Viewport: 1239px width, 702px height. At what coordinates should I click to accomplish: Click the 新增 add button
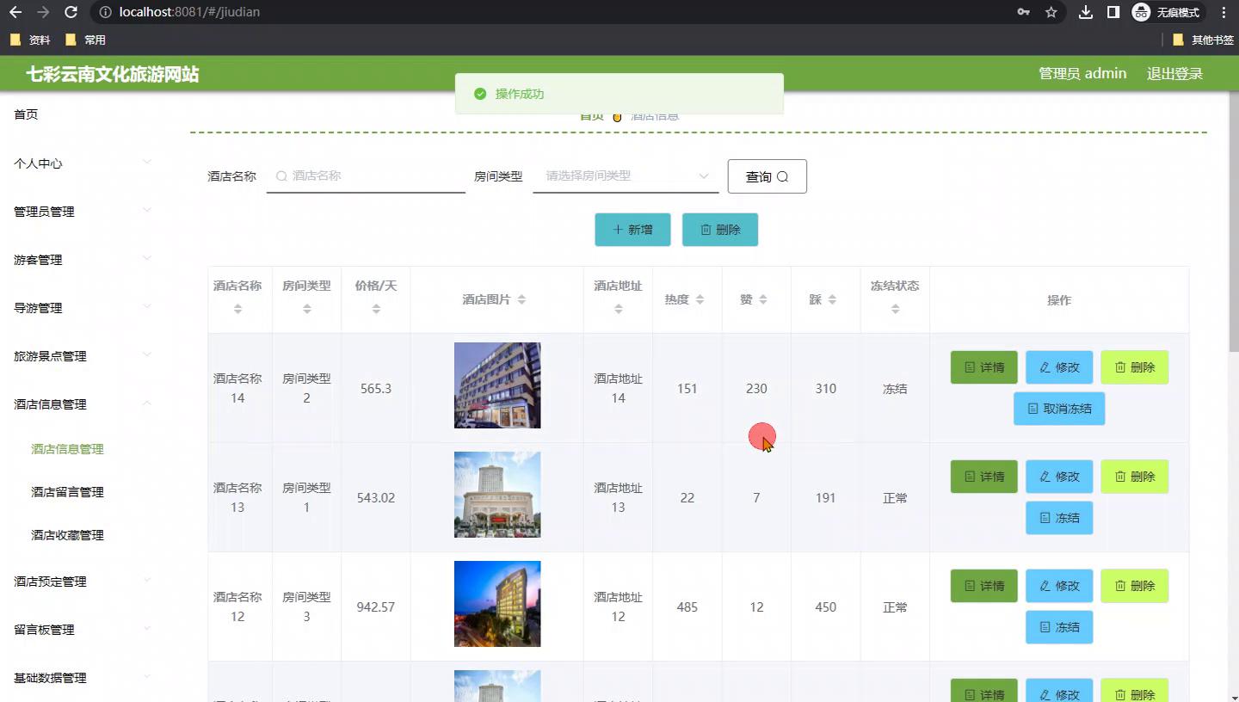click(632, 230)
